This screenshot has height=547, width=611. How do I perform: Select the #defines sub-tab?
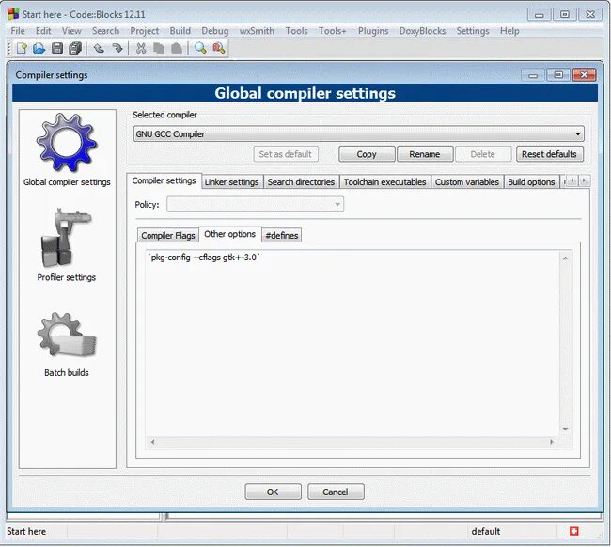click(282, 235)
